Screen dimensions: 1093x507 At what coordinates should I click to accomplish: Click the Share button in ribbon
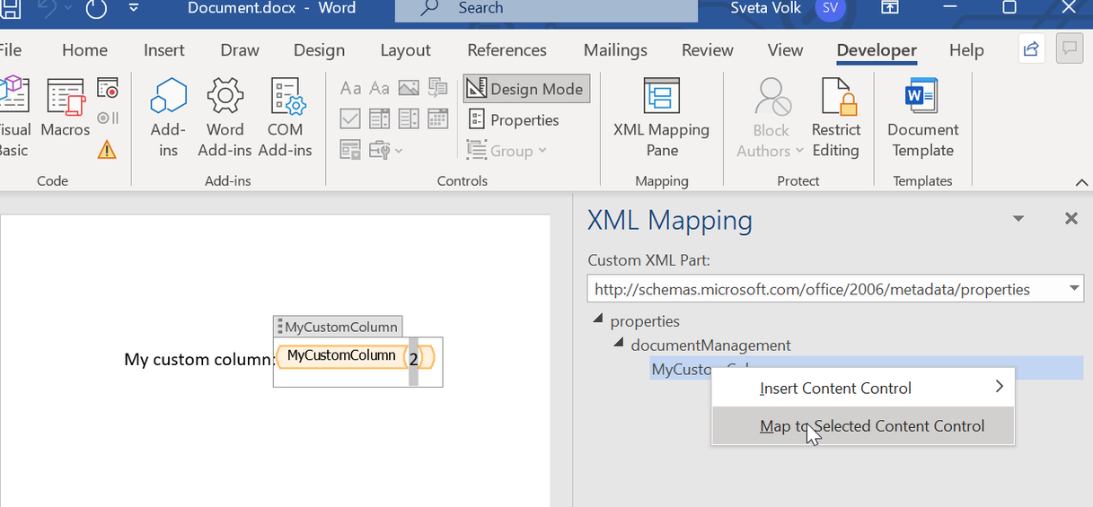pyautogui.click(x=1031, y=49)
